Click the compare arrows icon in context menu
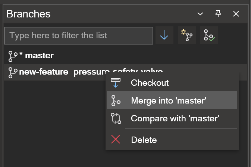This screenshot has width=251, height=167. (x=116, y=118)
